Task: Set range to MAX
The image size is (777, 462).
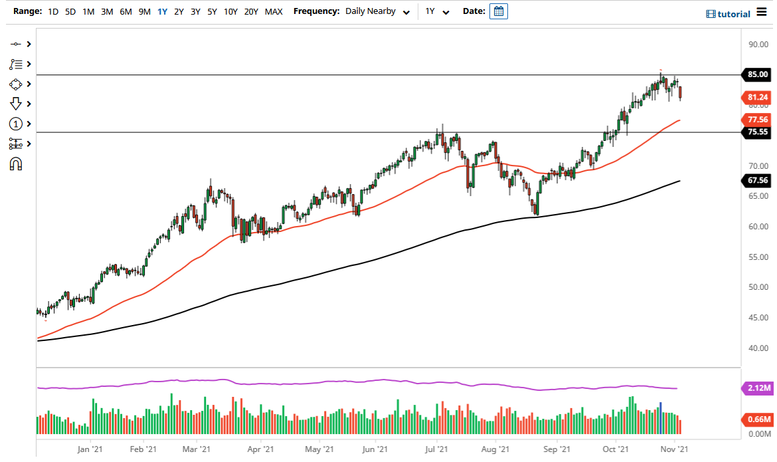Action: tap(274, 11)
